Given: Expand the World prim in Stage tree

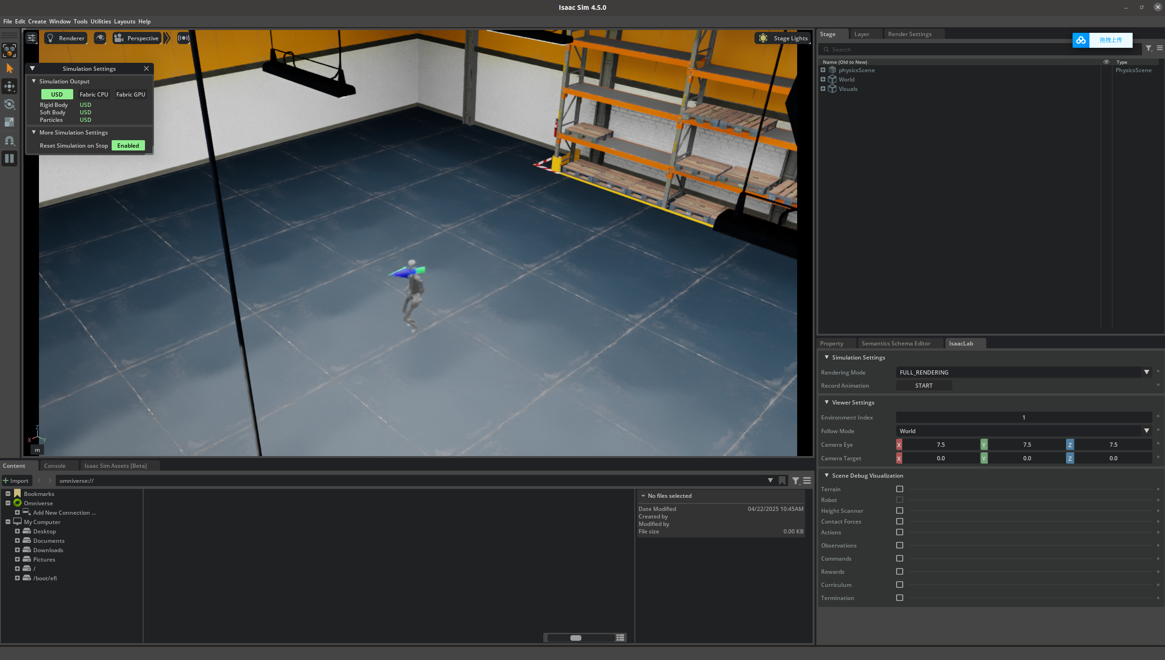Looking at the screenshot, I should [x=823, y=79].
